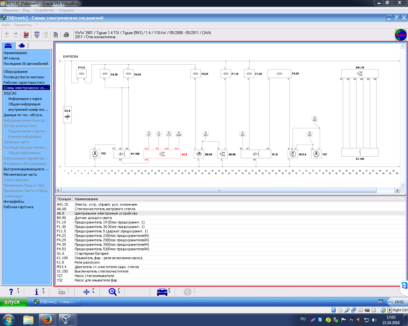Print the wiring diagram
The image size is (408, 326).
[x=66, y=35]
